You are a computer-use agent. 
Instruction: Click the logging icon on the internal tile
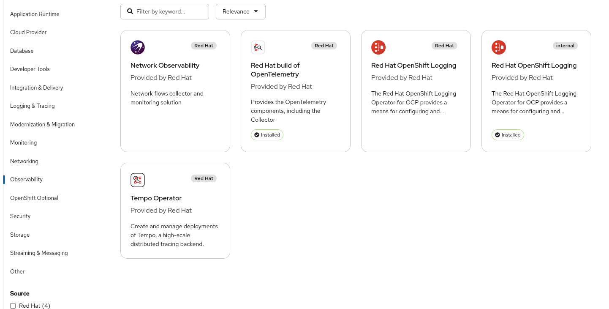click(x=499, y=47)
